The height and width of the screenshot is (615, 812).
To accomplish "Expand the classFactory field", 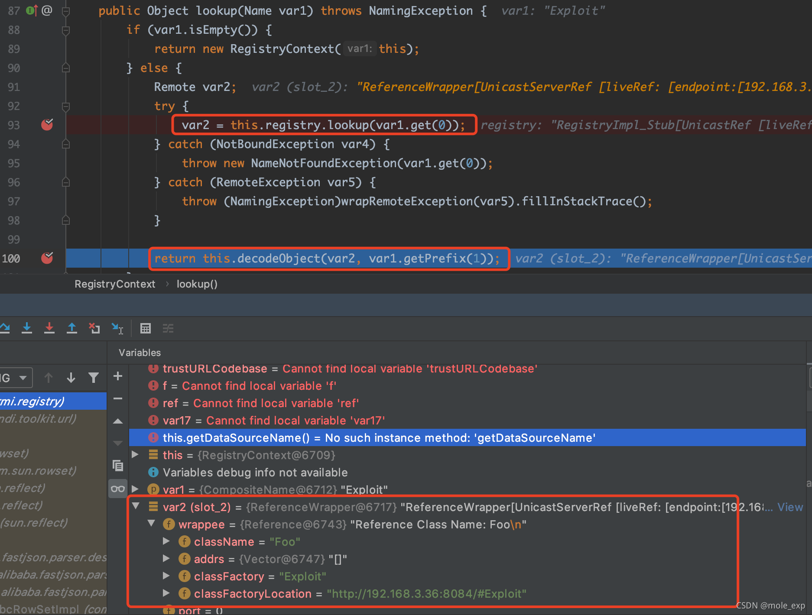I will pos(166,576).
